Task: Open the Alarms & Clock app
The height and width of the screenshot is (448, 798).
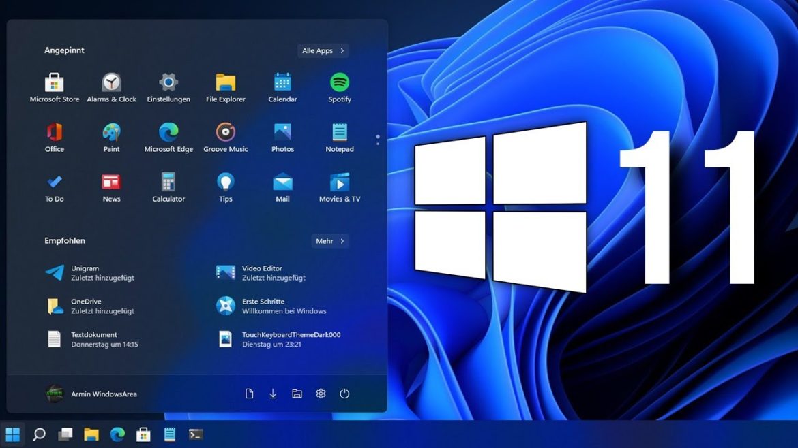Action: click(111, 86)
